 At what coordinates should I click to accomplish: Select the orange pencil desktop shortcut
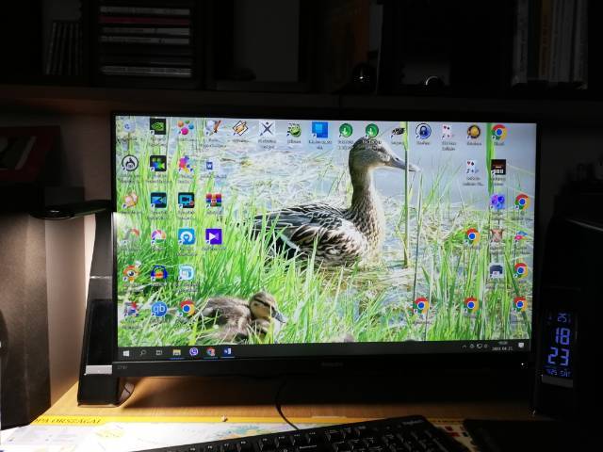240,128
